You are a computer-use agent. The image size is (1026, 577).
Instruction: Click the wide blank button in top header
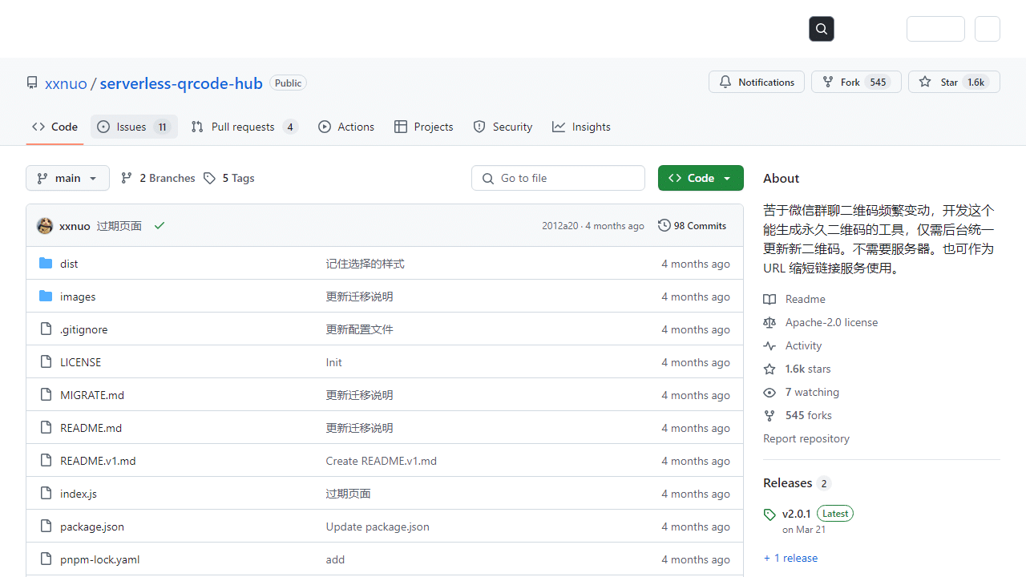click(x=935, y=29)
